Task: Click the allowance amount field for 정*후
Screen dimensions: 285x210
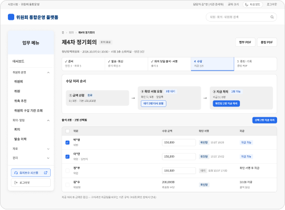Action: [179, 171]
